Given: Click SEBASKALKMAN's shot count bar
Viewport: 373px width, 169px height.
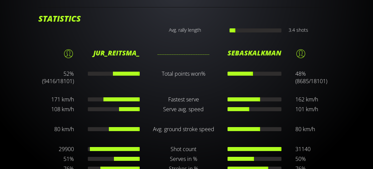Looking at the screenshot, I should (254, 149).
